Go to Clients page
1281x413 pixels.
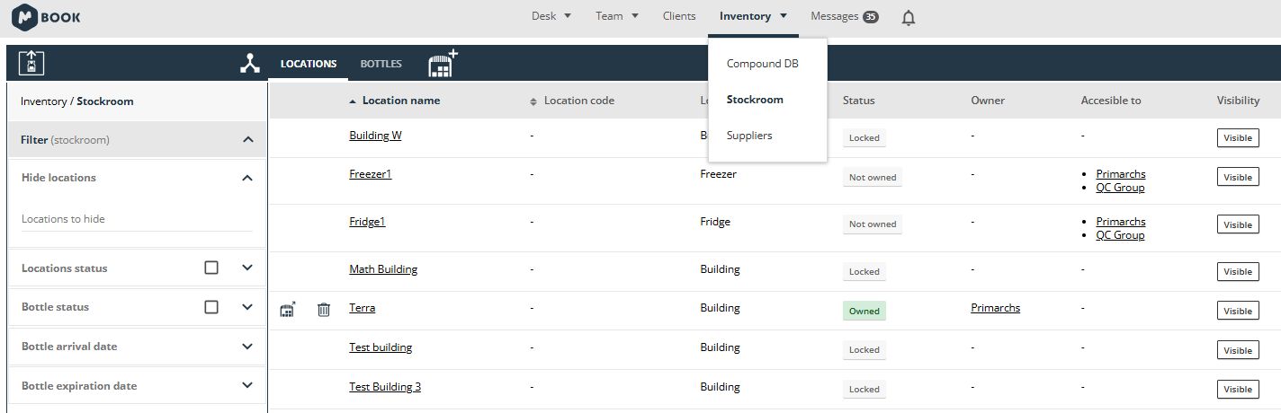(679, 16)
